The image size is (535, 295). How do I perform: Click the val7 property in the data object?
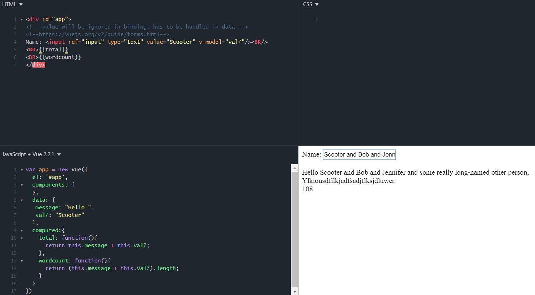[40, 215]
